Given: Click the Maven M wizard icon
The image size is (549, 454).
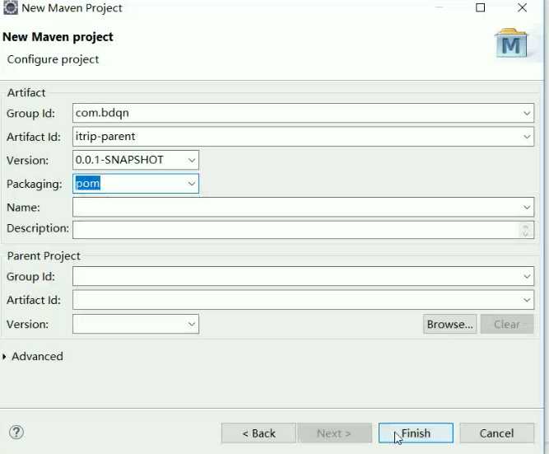Looking at the screenshot, I should [511, 43].
